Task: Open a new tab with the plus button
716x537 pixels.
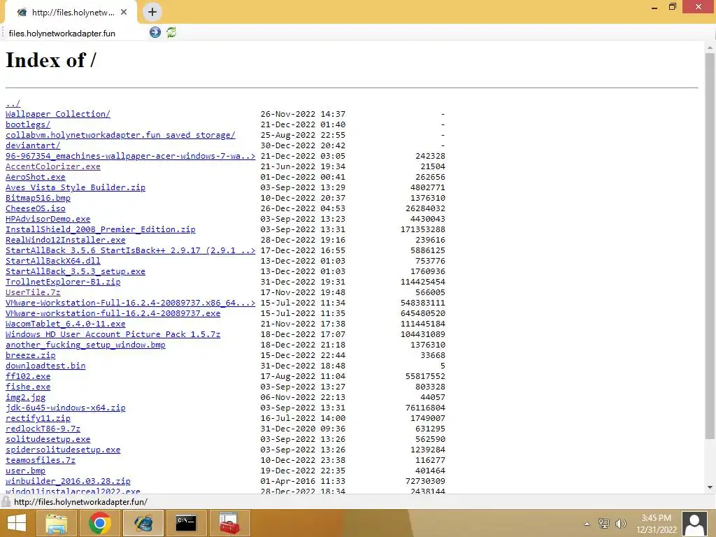Action: pos(152,12)
